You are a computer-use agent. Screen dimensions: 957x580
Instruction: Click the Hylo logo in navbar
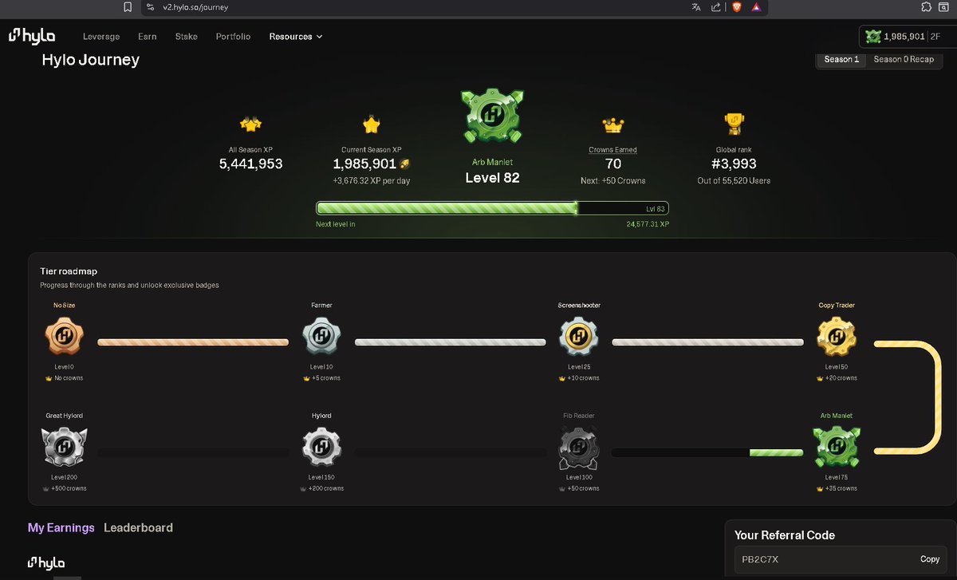pos(33,36)
